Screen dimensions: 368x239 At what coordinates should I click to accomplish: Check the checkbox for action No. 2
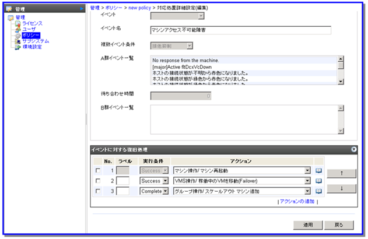click(x=97, y=181)
